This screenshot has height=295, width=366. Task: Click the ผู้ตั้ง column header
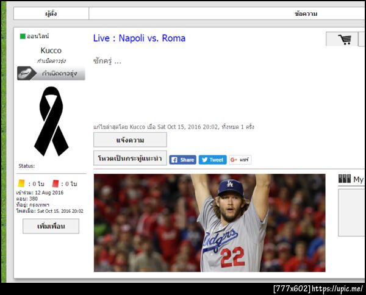(51, 13)
